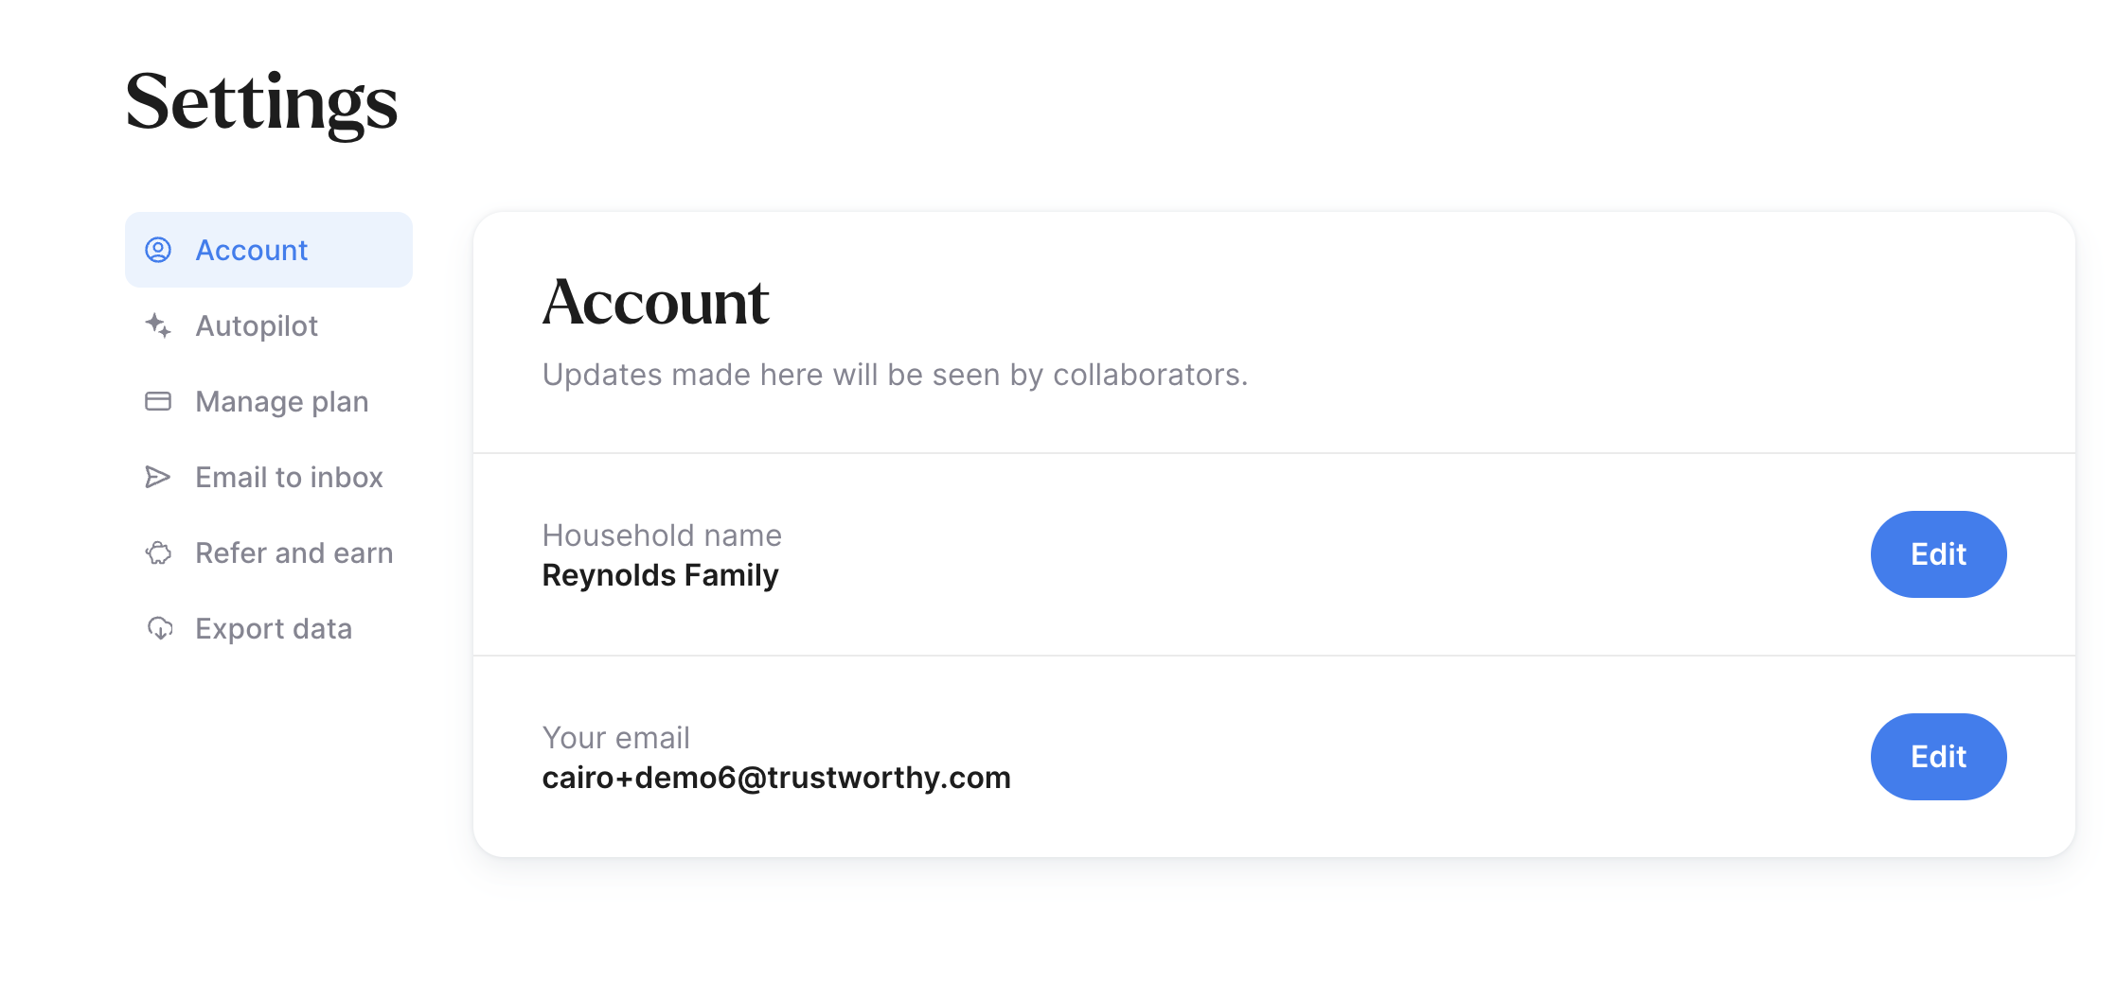Select Email to inbox in sidebar
Image resolution: width=2117 pixels, height=999 pixels.
coord(269,477)
